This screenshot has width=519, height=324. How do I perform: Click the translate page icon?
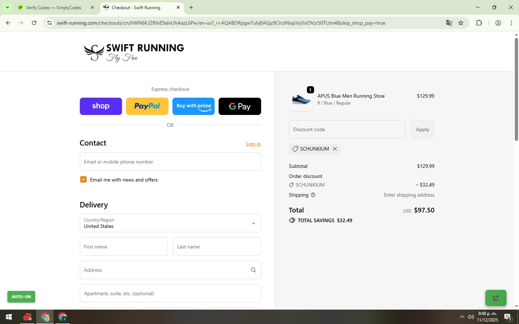click(449, 23)
